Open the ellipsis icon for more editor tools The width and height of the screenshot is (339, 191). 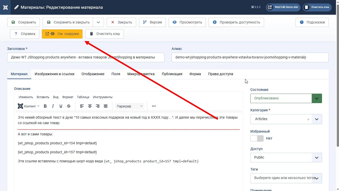[153, 106]
